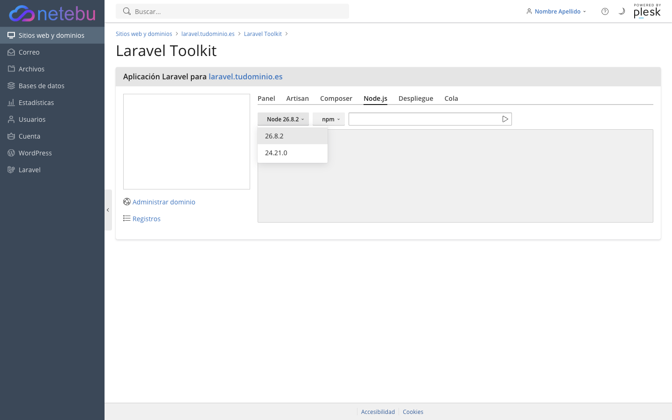Click the Plesk logo

[647, 11]
